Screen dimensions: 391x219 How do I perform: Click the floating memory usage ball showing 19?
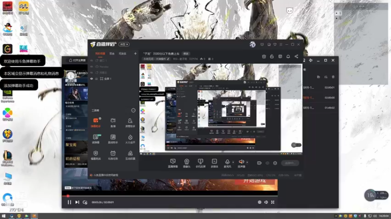[370, 196]
